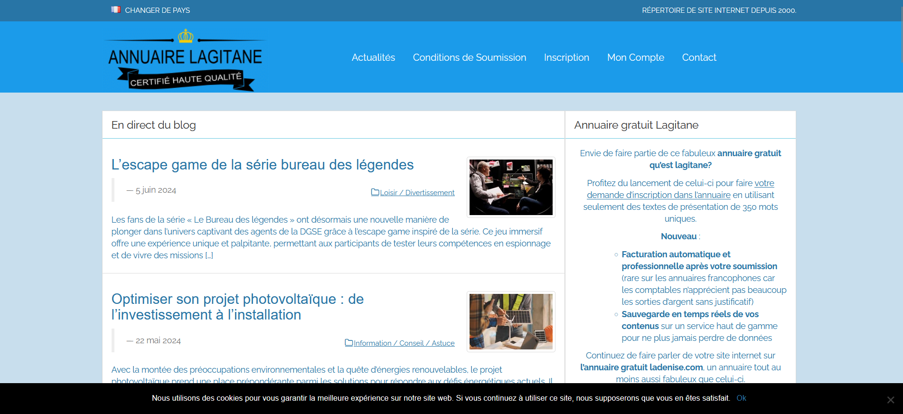Click the escape game article thumbnail

pyautogui.click(x=511, y=187)
